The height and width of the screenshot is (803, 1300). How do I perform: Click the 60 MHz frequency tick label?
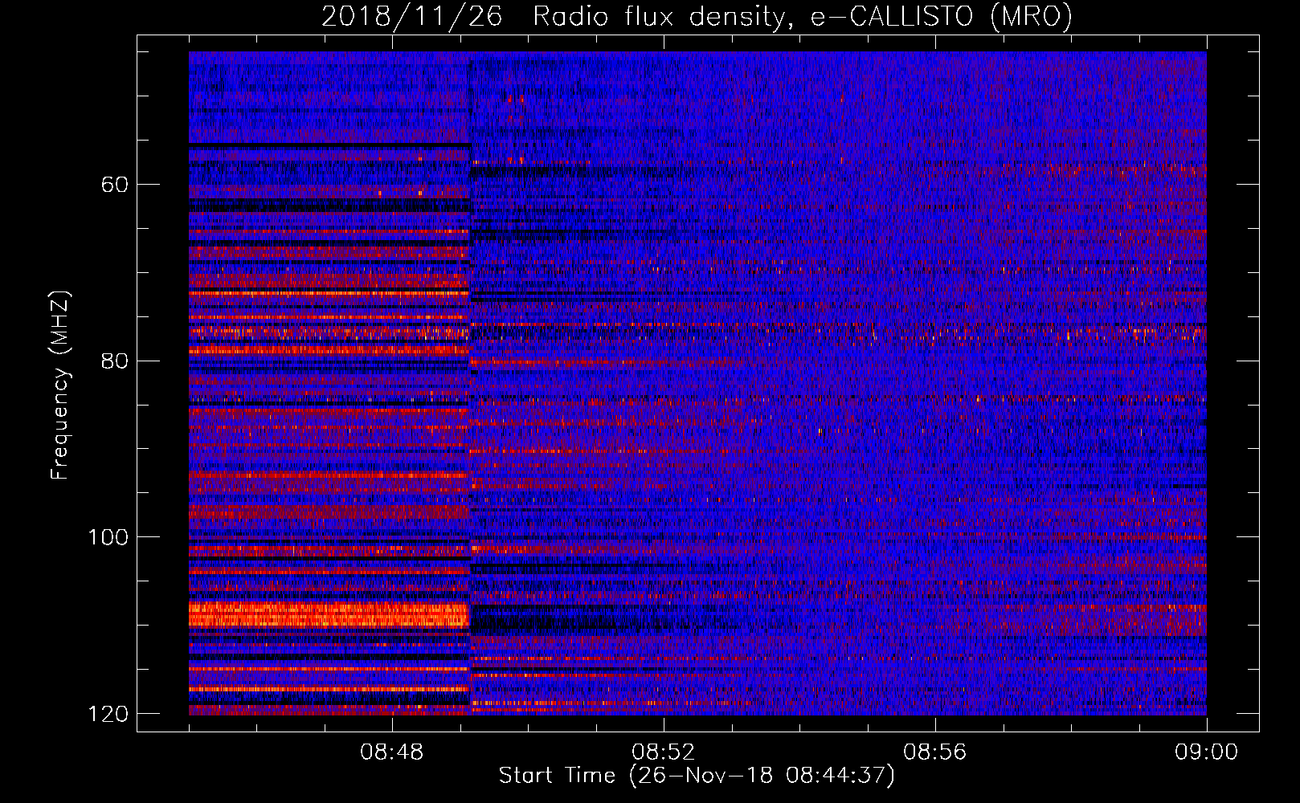(x=115, y=185)
